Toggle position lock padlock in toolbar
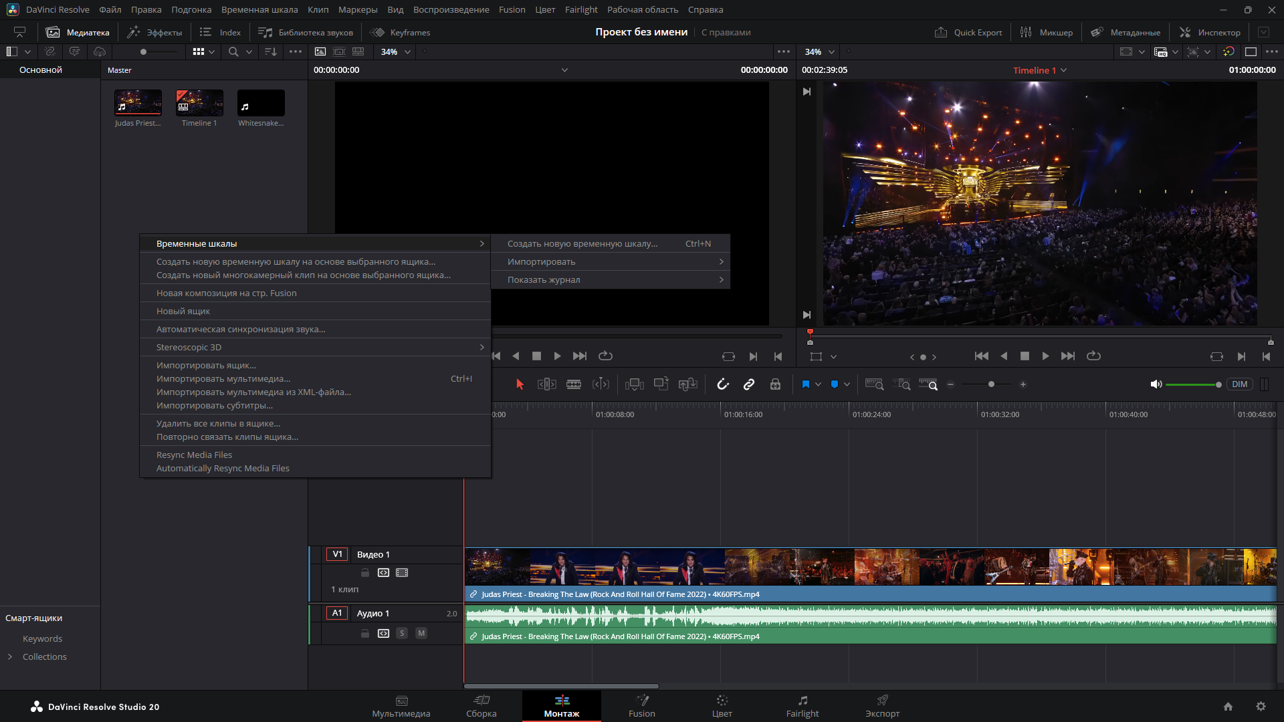The height and width of the screenshot is (722, 1284). (x=775, y=384)
